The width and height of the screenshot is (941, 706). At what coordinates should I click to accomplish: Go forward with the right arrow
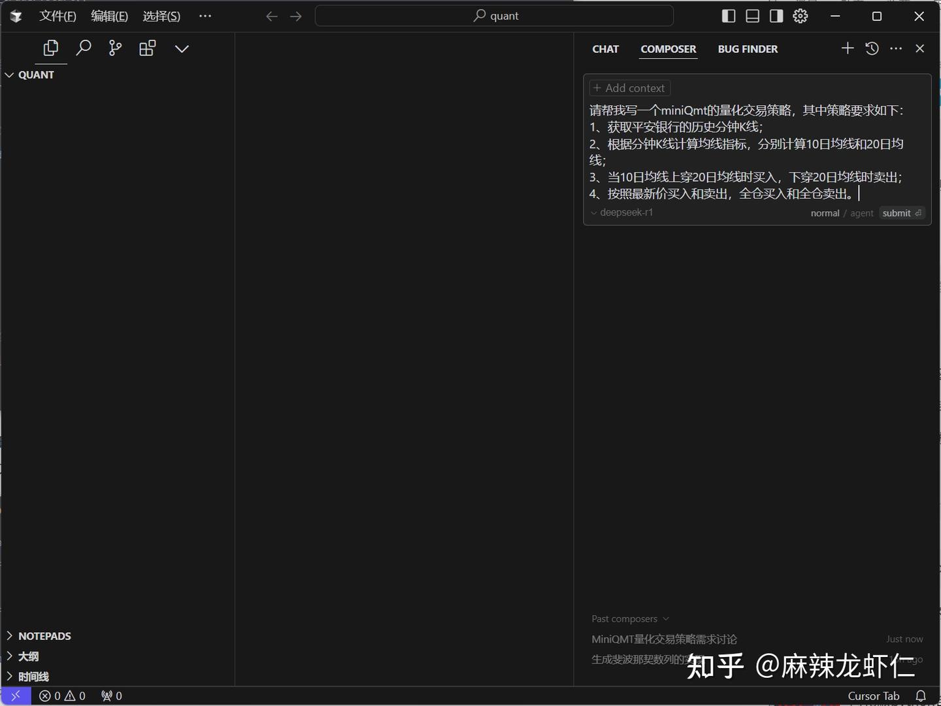coord(296,16)
